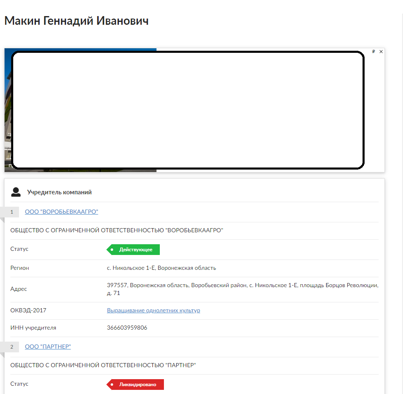This screenshot has height=394, width=403.
Task: Select the ИНН value 366603959806
Action: pos(127,328)
